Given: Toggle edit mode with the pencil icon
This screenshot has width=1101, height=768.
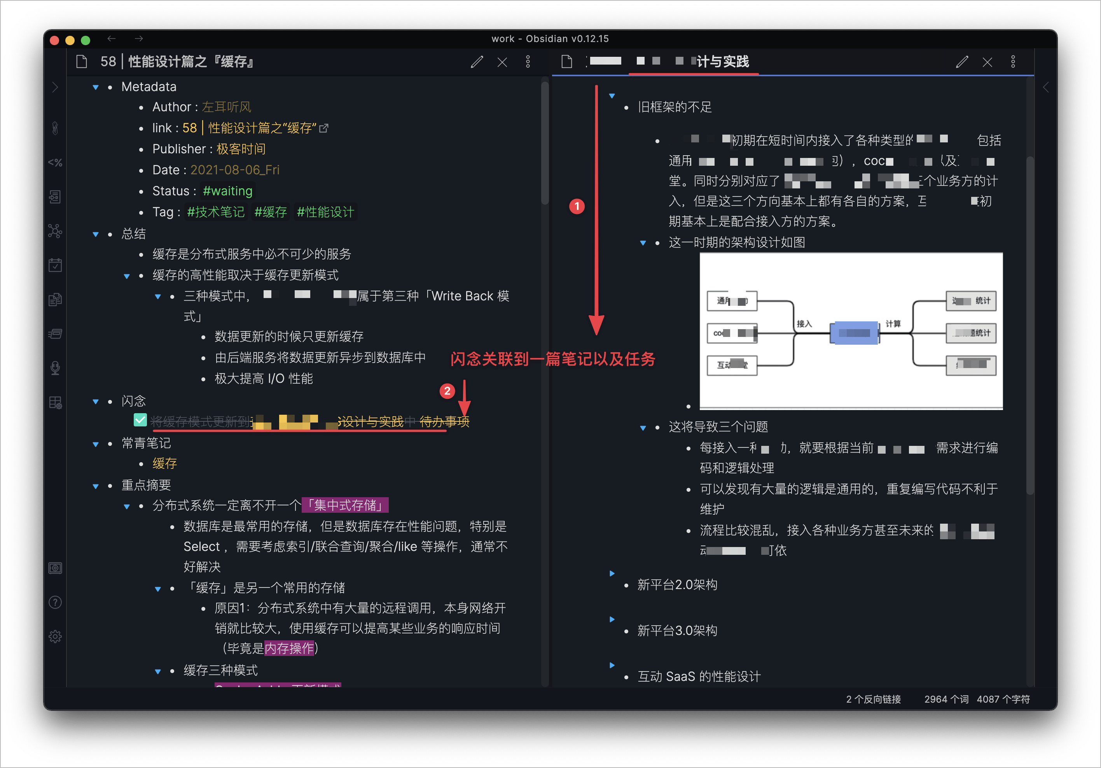Looking at the screenshot, I should point(477,62).
